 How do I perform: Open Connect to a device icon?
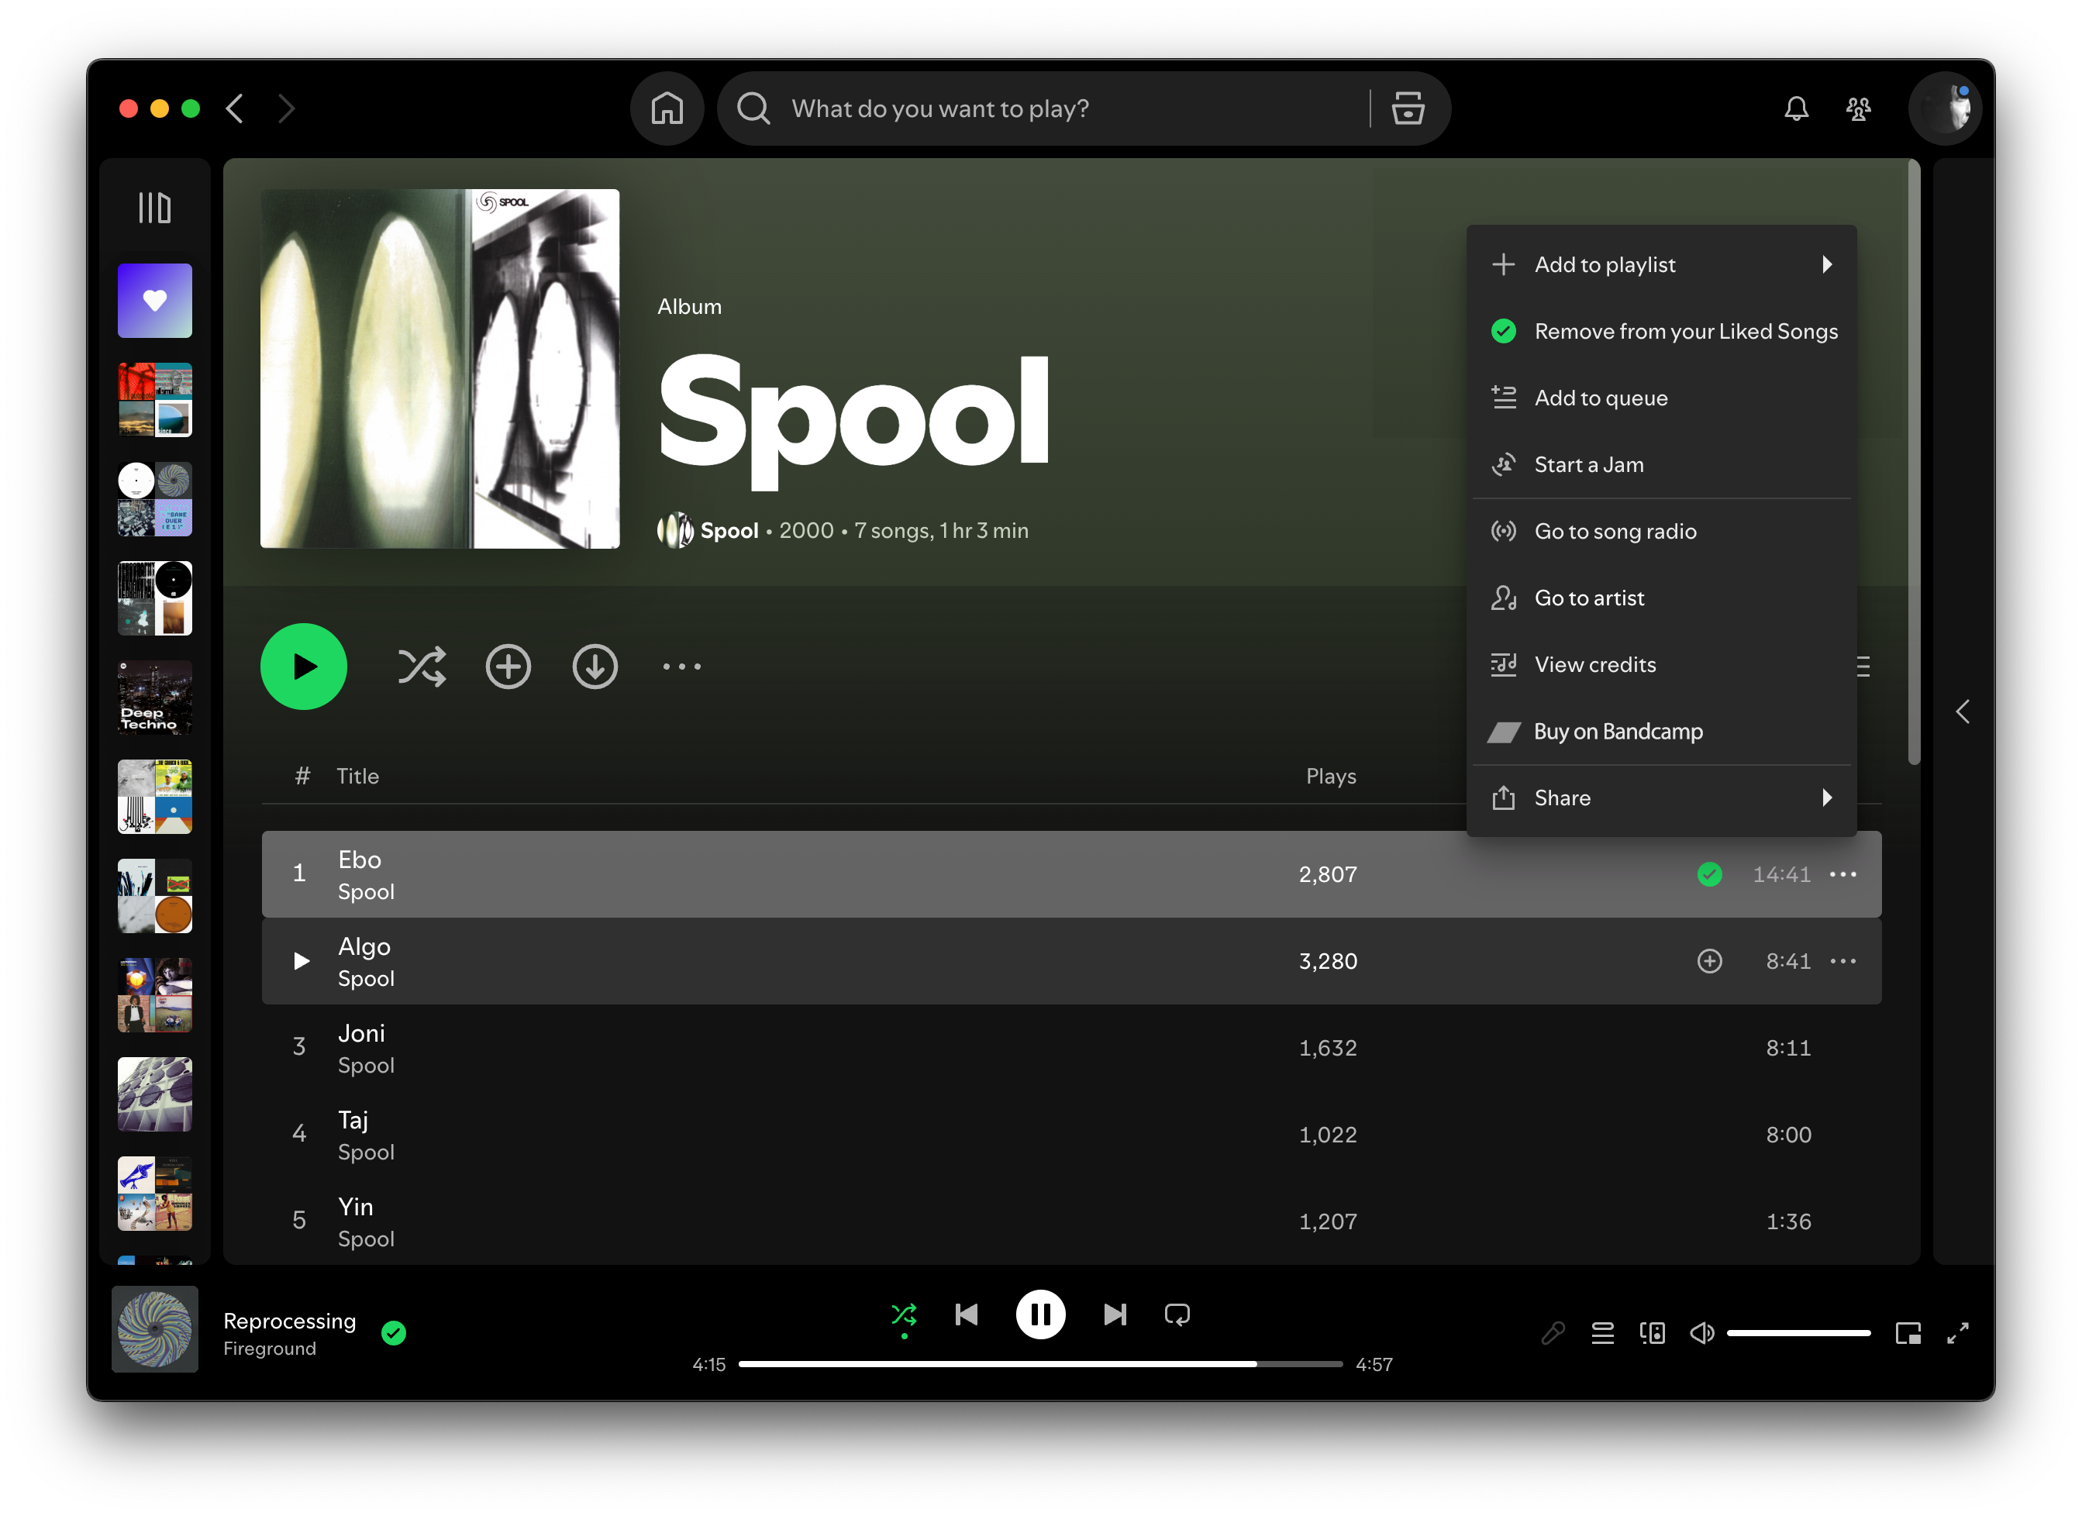point(1653,1333)
